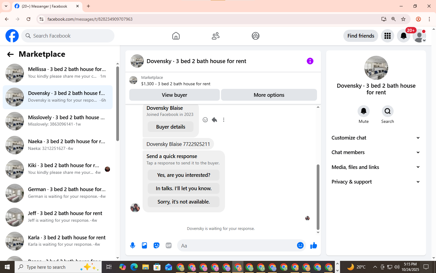
Task: Expand Media, files and links section
Action: coord(376,167)
